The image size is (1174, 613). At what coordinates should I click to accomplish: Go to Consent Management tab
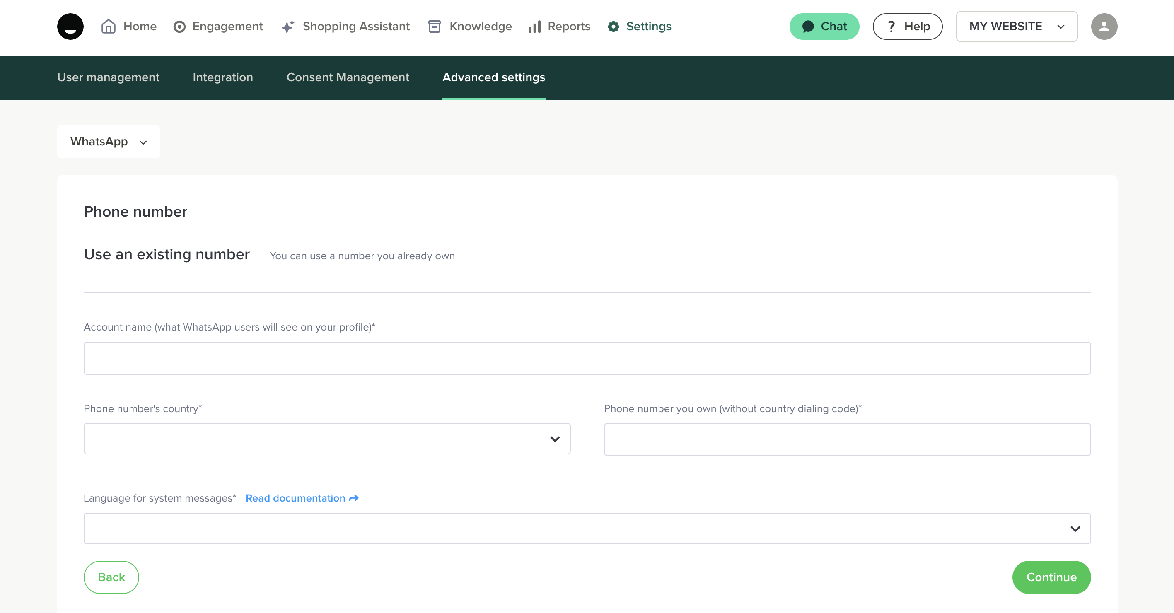pyautogui.click(x=348, y=77)
